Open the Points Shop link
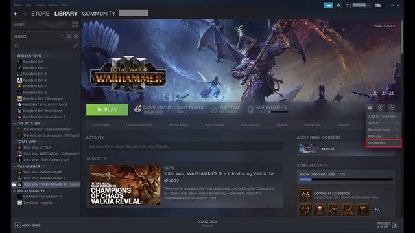Viewport: 415px width, 233px height. [178, 124]
